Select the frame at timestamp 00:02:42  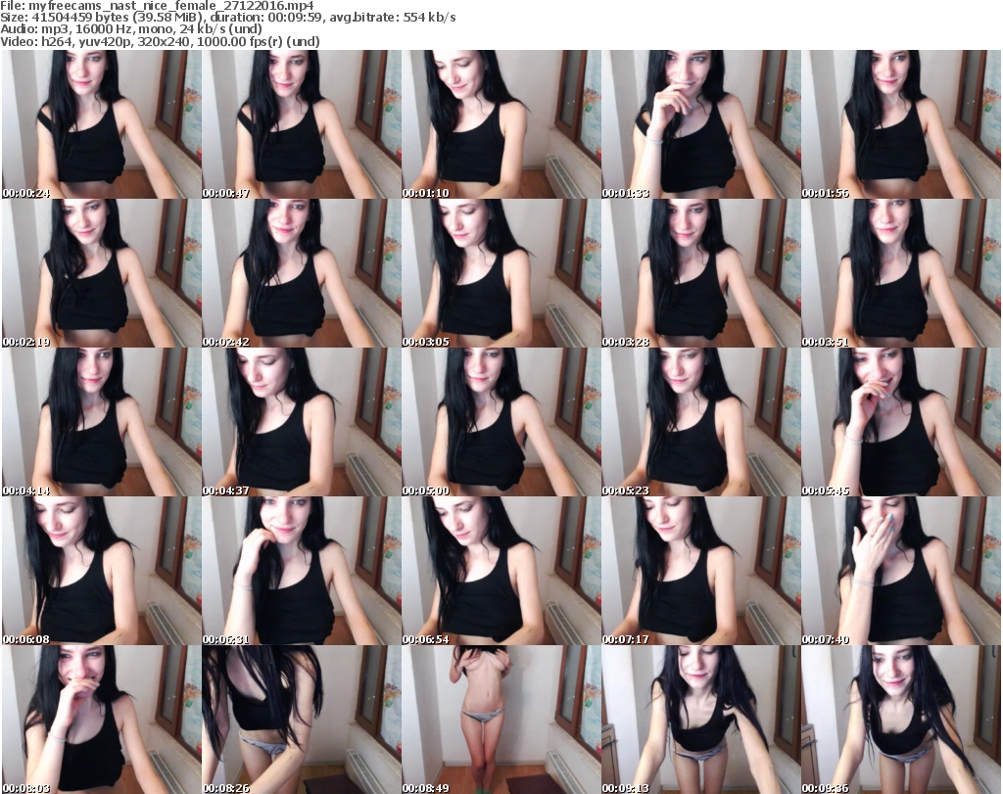click(302, 273)
